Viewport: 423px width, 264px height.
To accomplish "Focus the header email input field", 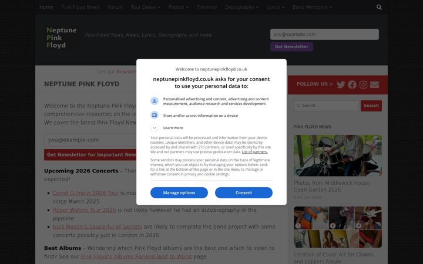I will pos(324,34).
